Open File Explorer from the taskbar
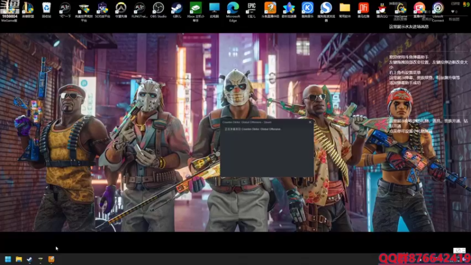Image resolution: width=471 pixels, height=265 pixels. (x=19, y=259)
